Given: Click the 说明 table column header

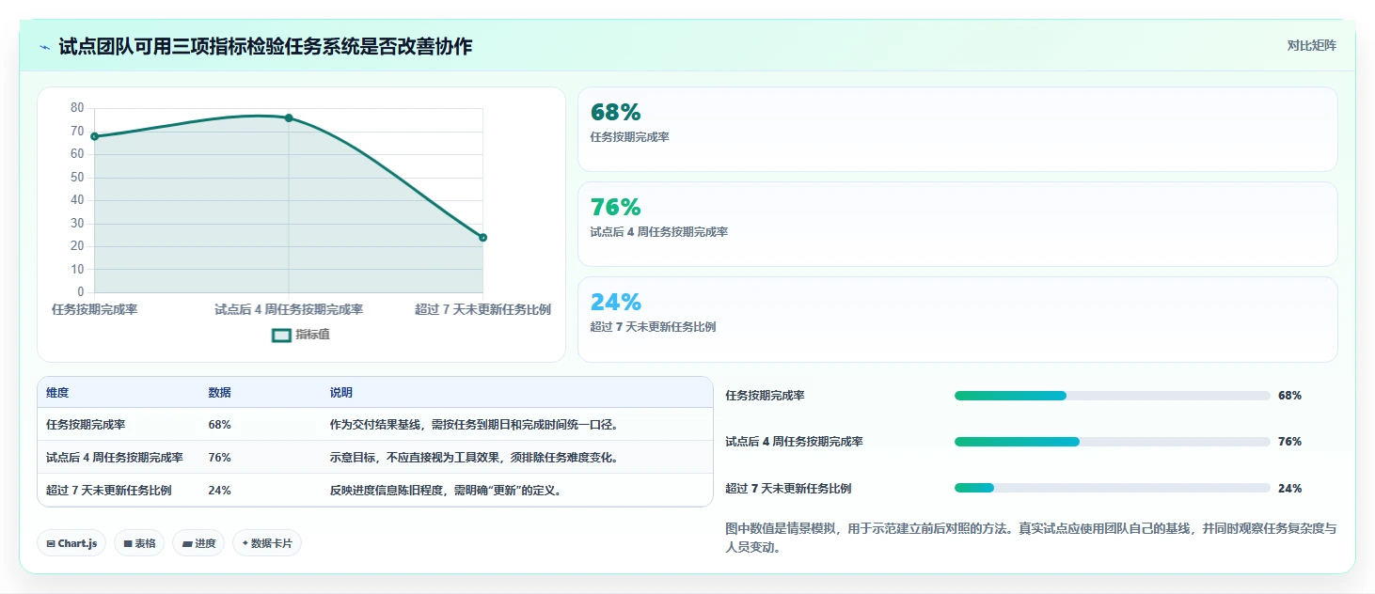Looking at the screenshot, I should coord(340,393).
